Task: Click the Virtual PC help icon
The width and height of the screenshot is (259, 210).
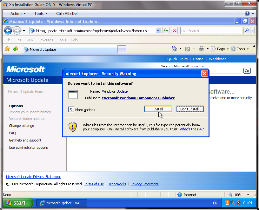Action: (x=247, y=14)
